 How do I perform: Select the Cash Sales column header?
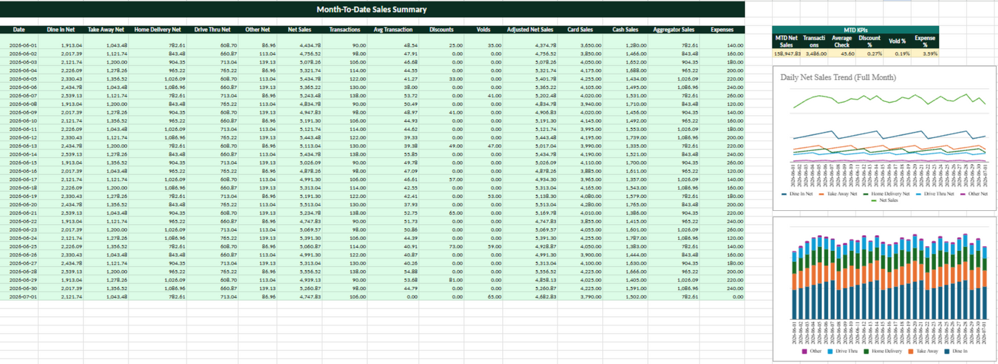[x=624, y=30]
